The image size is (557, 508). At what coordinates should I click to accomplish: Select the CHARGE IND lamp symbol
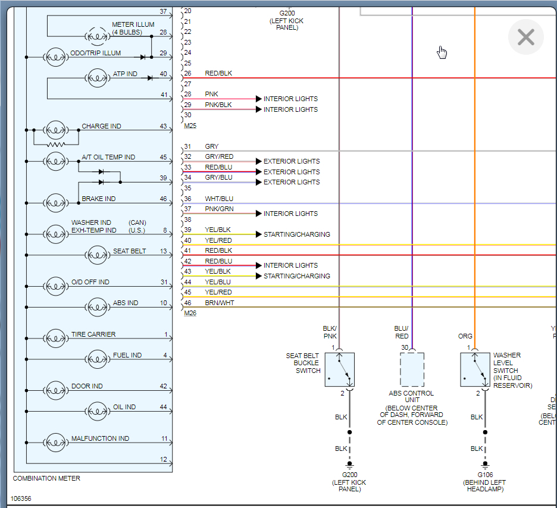(x=56, y=130)
